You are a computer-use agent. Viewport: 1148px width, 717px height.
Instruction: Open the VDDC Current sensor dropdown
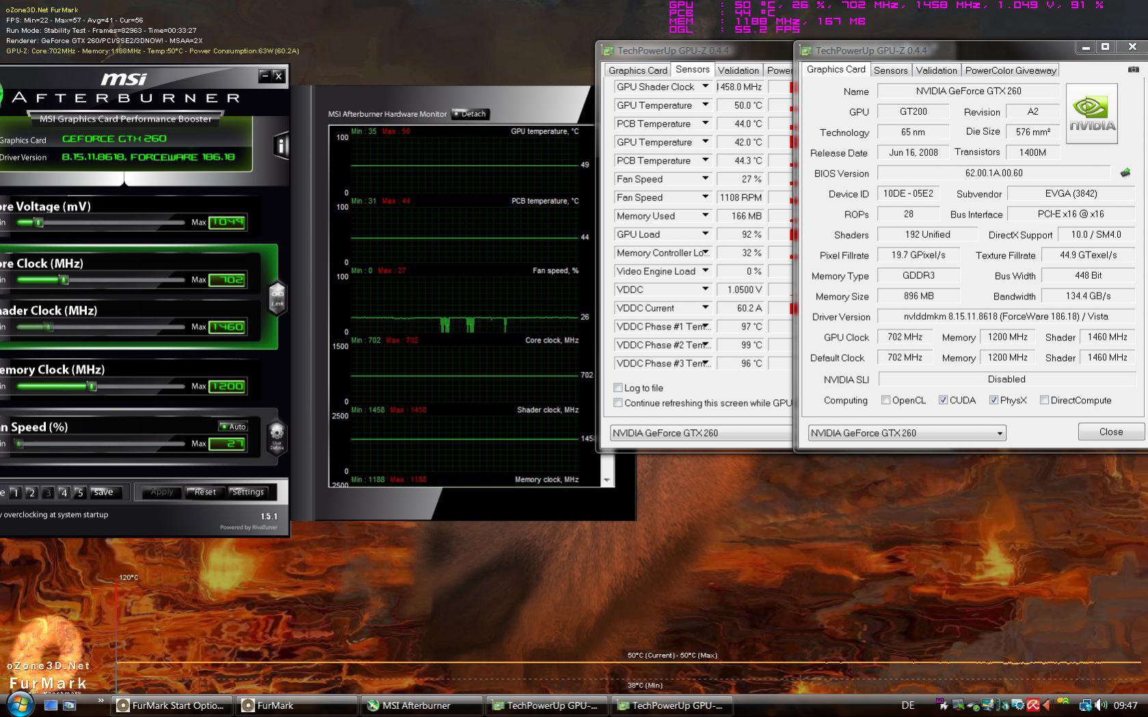tap(705, 308)
